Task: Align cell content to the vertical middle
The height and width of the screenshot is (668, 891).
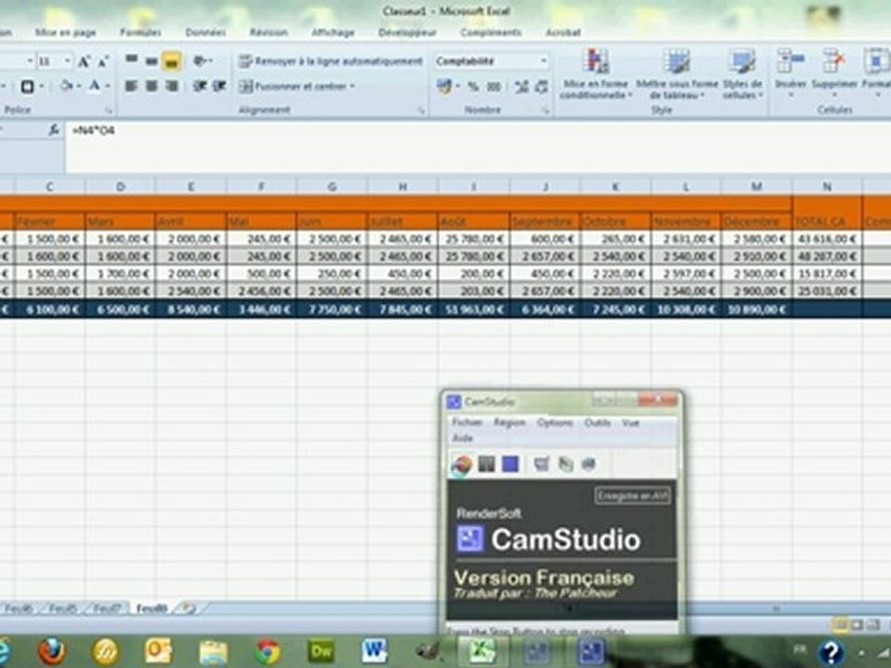Action: 151,60
